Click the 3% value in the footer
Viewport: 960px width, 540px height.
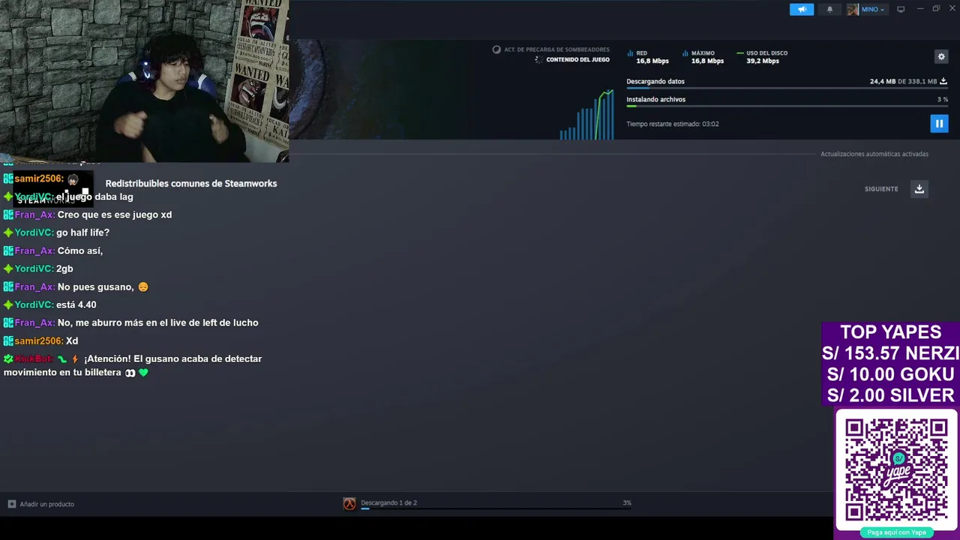(x=627, y=502)
